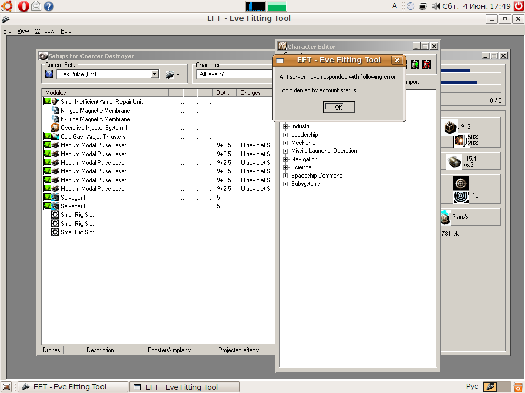Viewport: 525px width, 393px height.
Task: Open the File menu
Action: (x=7, y=31)
